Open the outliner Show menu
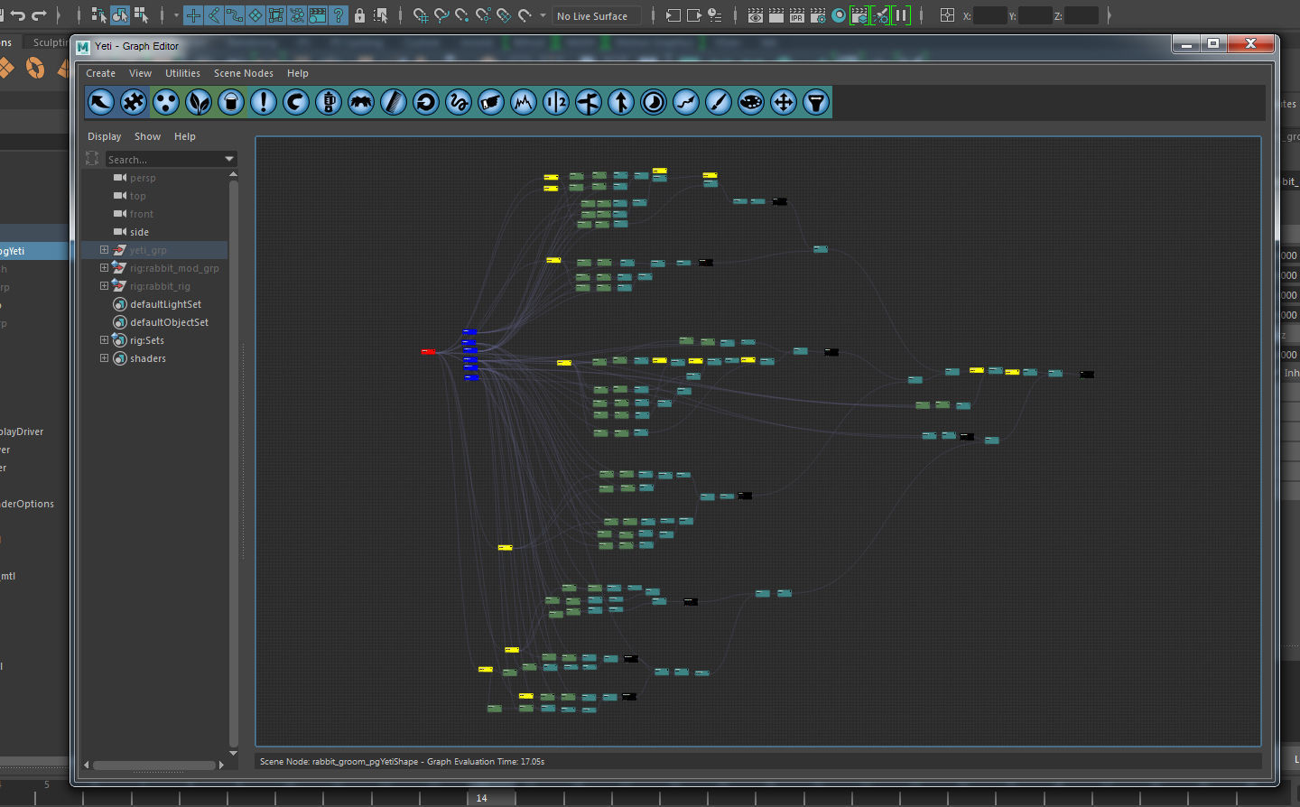The width and height of the screenshot is (1300, 807). [x=147, y=136]
